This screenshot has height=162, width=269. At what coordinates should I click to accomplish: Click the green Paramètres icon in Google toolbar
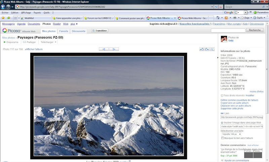pos(255,12)
